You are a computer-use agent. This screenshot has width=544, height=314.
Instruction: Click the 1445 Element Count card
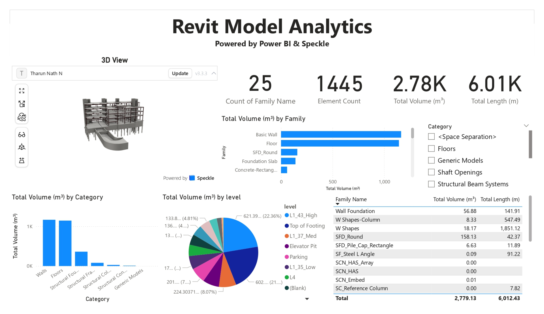[339, 89]
